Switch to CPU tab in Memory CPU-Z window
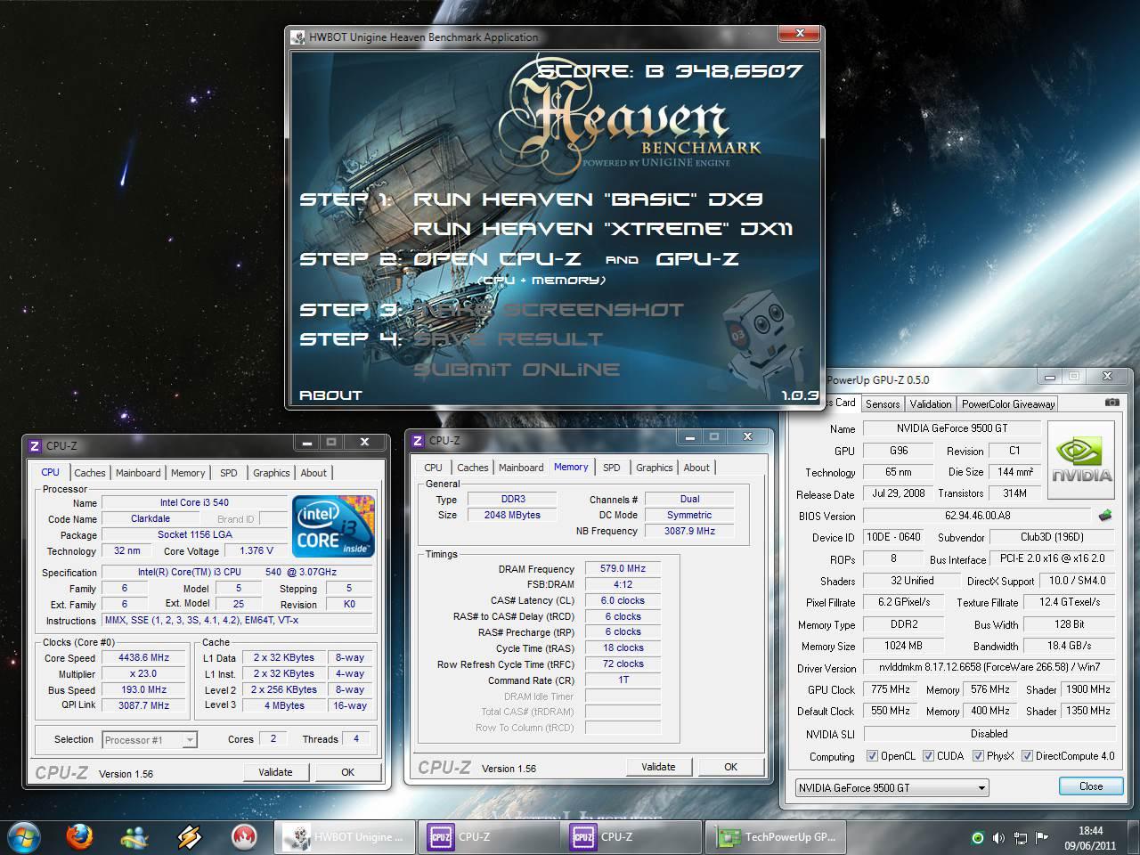The image size is (1140, 855). click(x=433, y=468)
